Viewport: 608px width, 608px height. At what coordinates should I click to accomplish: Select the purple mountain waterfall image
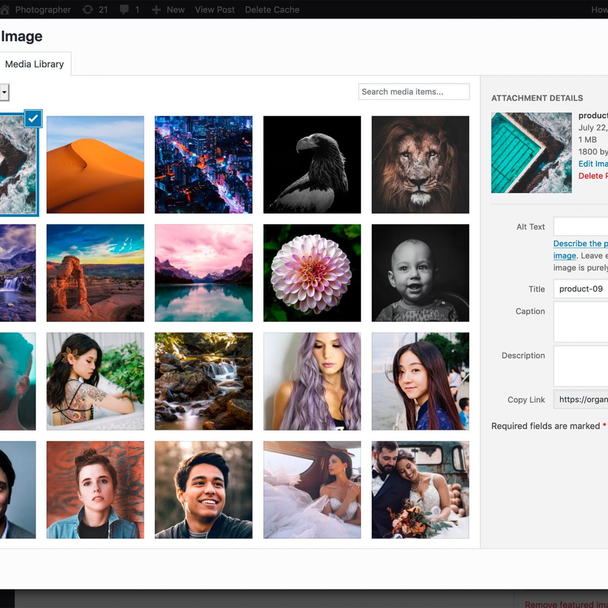point(18,273)
